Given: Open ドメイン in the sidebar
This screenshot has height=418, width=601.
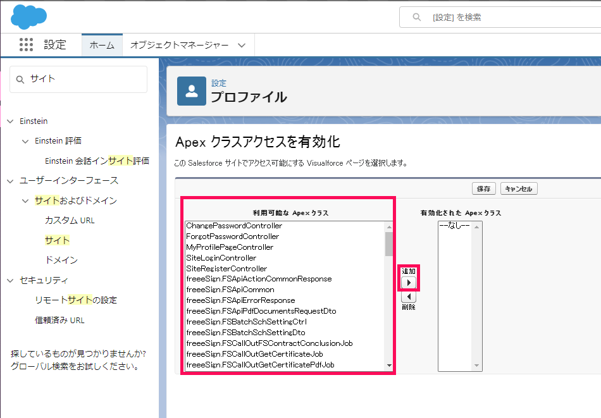Looking at the screenshot, I should pyautogui.click(x=61, y=260).
